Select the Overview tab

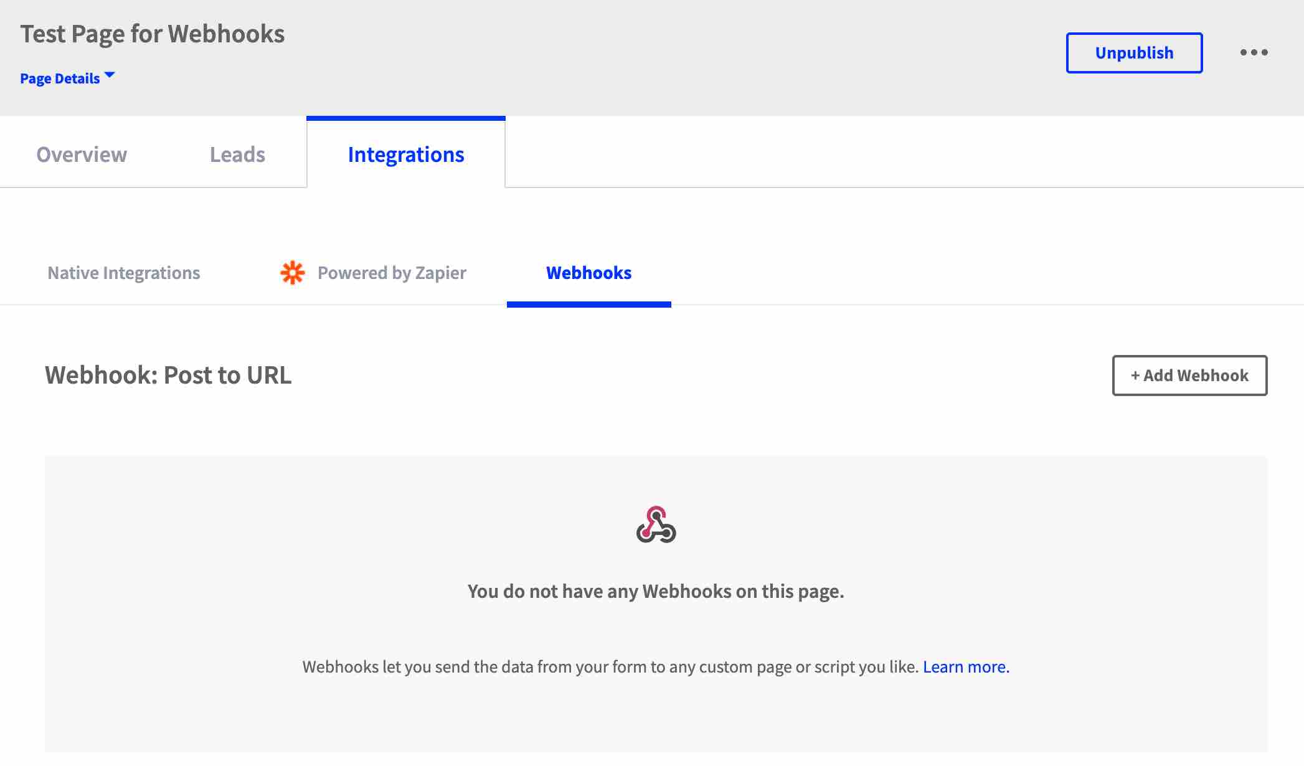81,154
